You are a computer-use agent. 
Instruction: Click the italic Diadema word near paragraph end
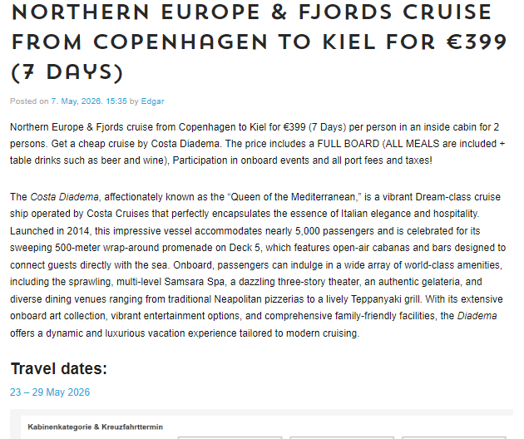coord(477,316)
